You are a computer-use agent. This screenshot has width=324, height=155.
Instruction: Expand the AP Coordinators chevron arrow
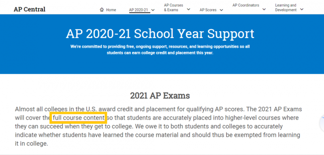(264, 9)
